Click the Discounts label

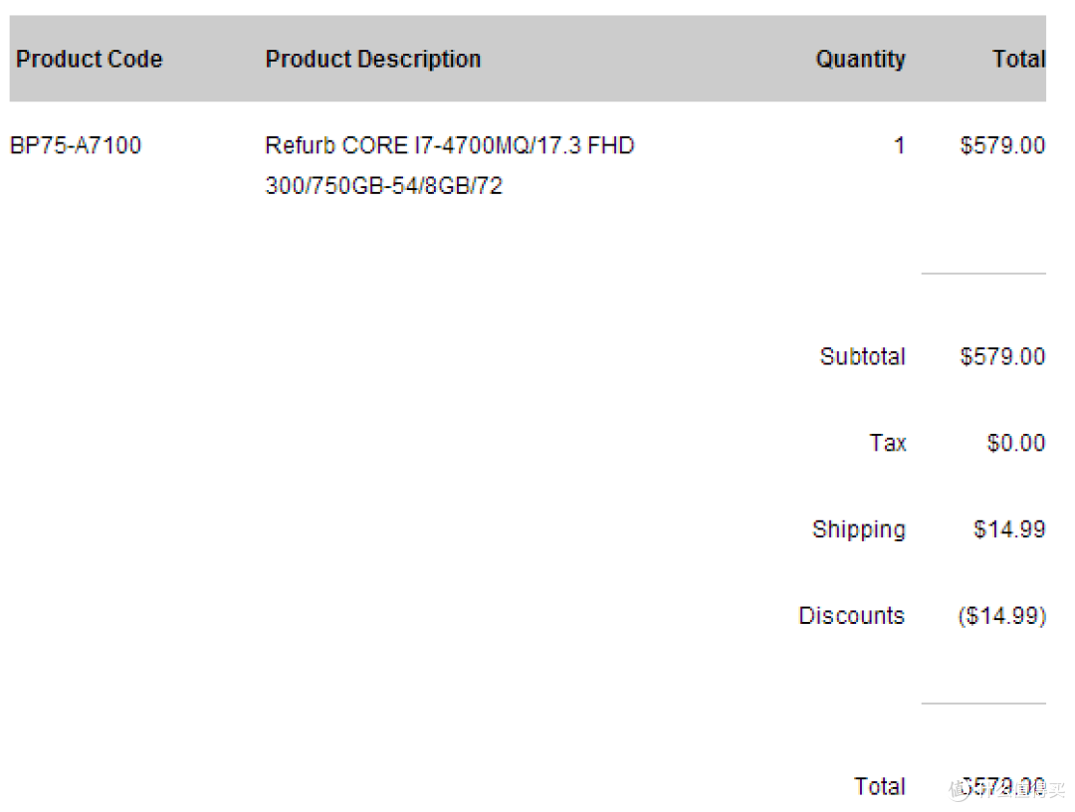[851, 615]
